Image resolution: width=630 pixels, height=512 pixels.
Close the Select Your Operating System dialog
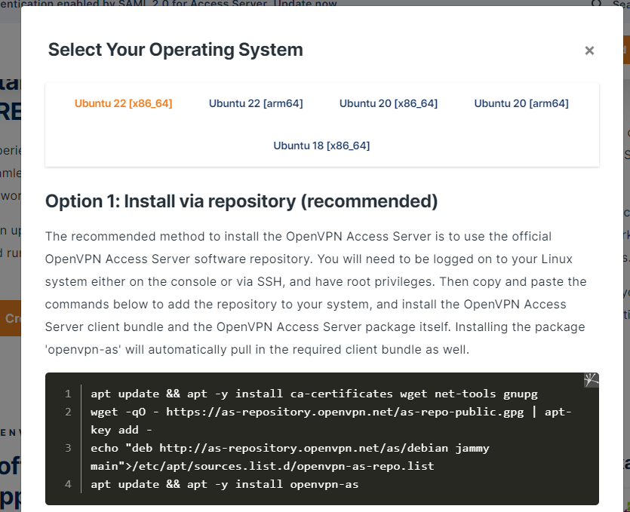pyautogui.click(x=589, y=51)
